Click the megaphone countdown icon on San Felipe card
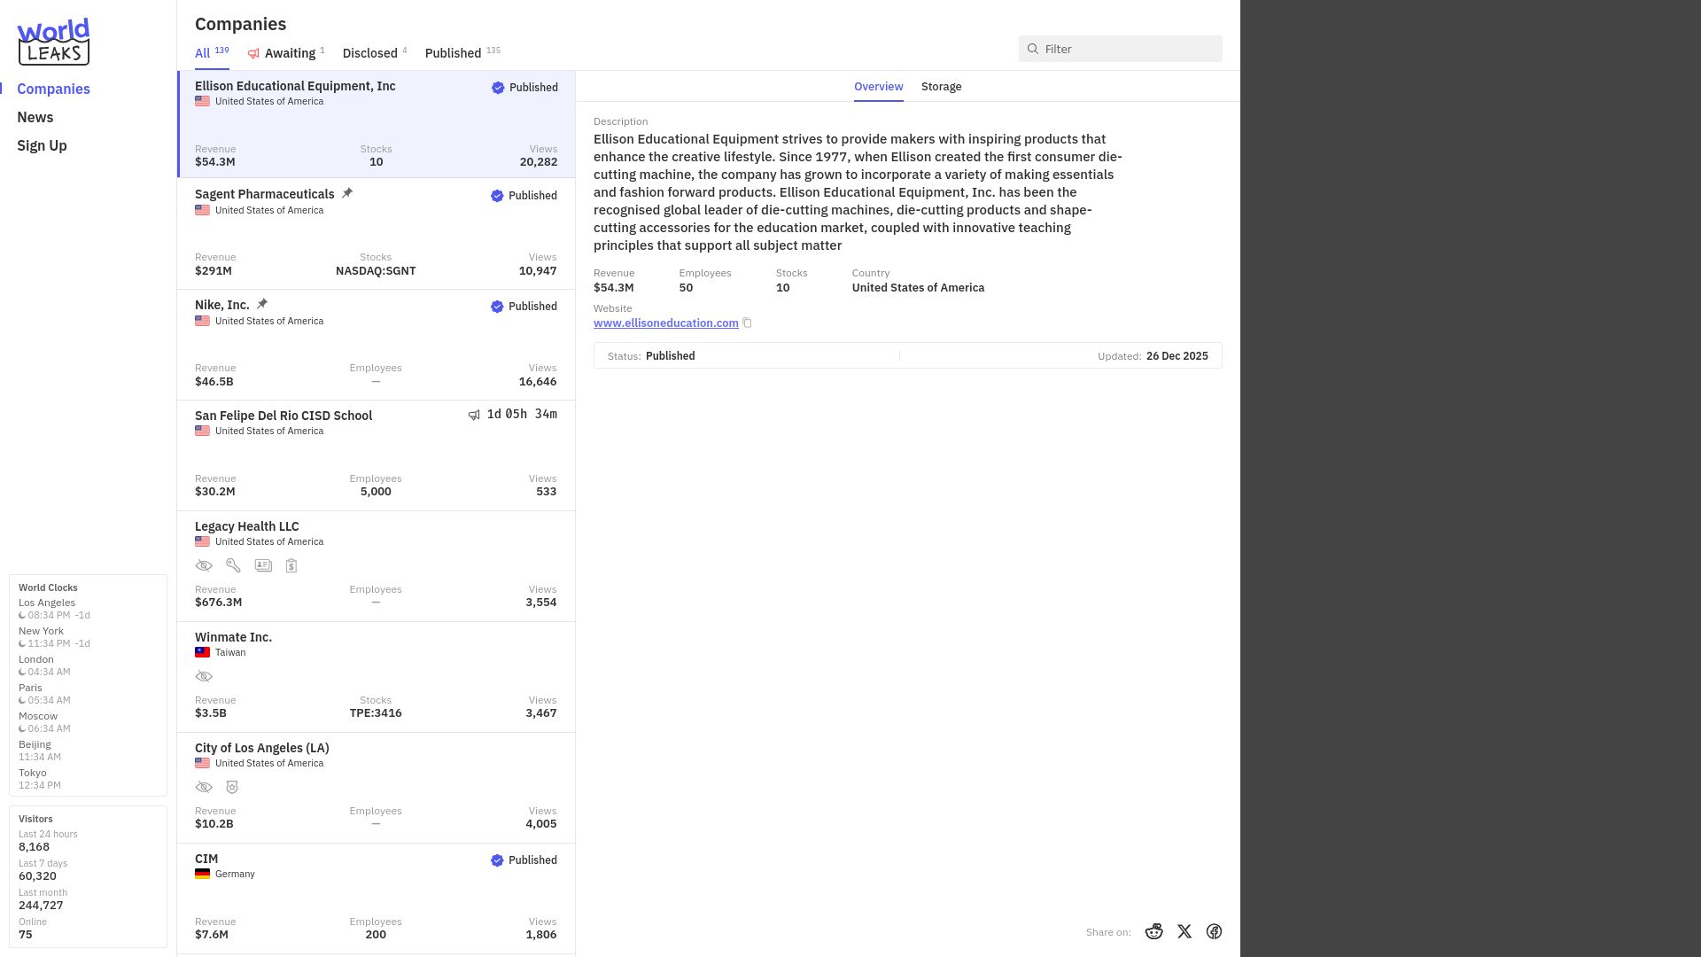 (x=474, y=415)
